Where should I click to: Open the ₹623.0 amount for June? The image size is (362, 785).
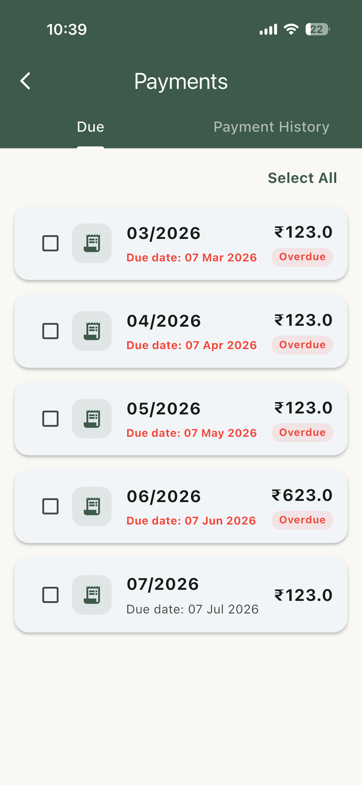[302, 495]
